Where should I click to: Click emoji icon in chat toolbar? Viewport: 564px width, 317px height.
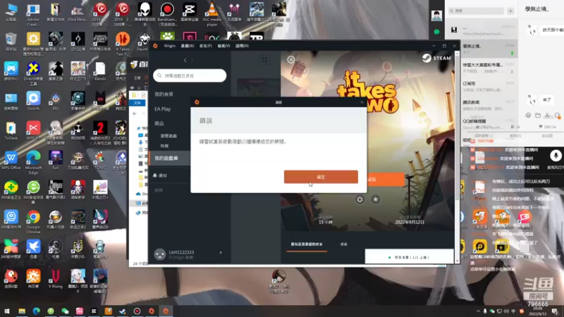coord(528,115)
